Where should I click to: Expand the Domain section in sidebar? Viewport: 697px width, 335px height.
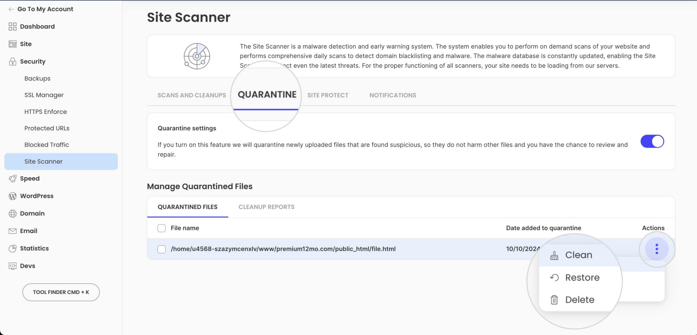(x=32, y=214)
